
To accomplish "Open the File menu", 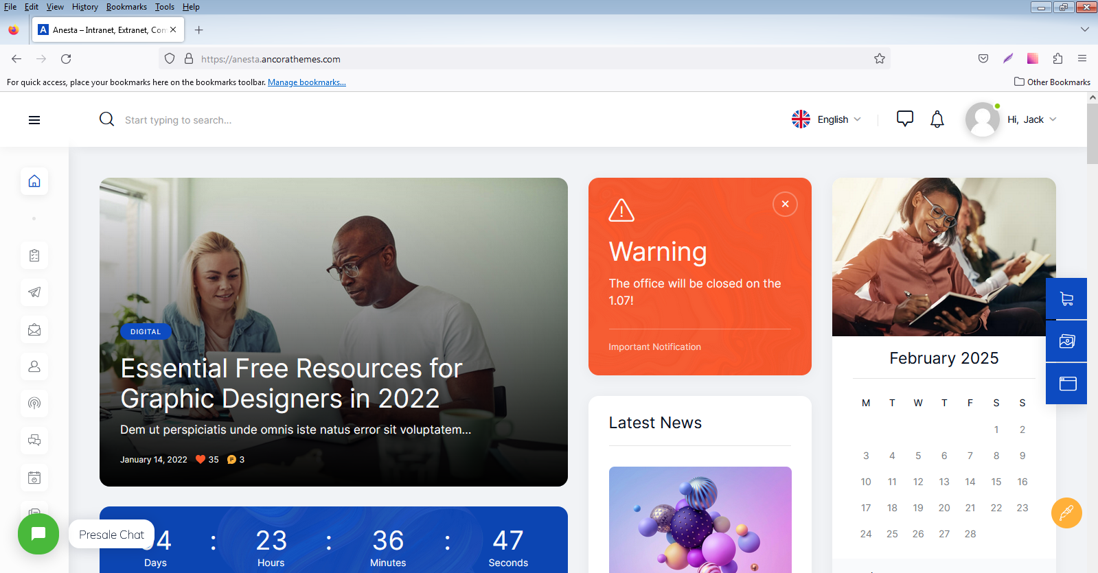I will [10, 7].
